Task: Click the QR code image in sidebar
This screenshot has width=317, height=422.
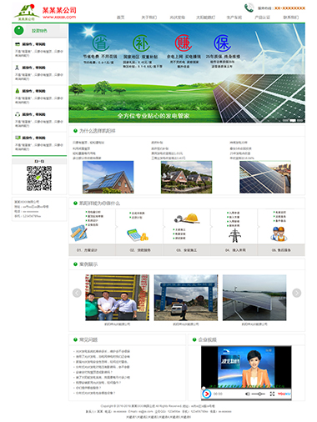Action: click(x=39, y=178)
